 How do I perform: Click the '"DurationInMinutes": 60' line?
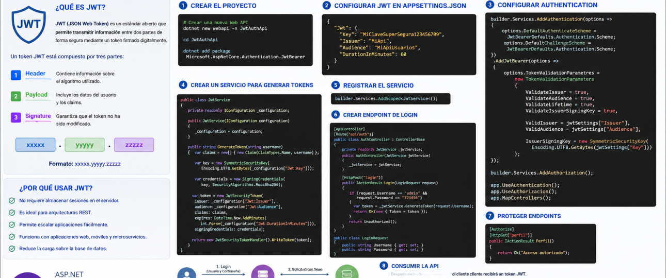point(373,54)
